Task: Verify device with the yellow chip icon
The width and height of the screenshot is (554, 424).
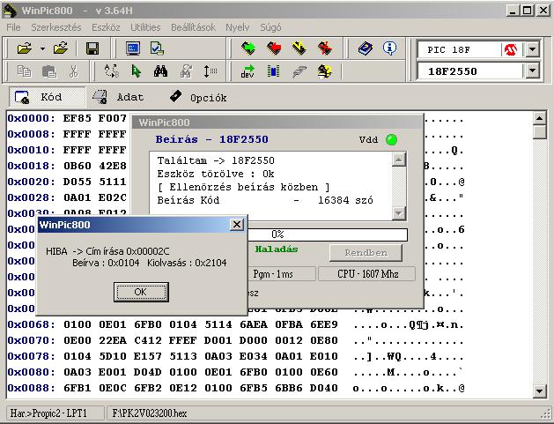Action: pyautogui.click(x=299, y=48)
